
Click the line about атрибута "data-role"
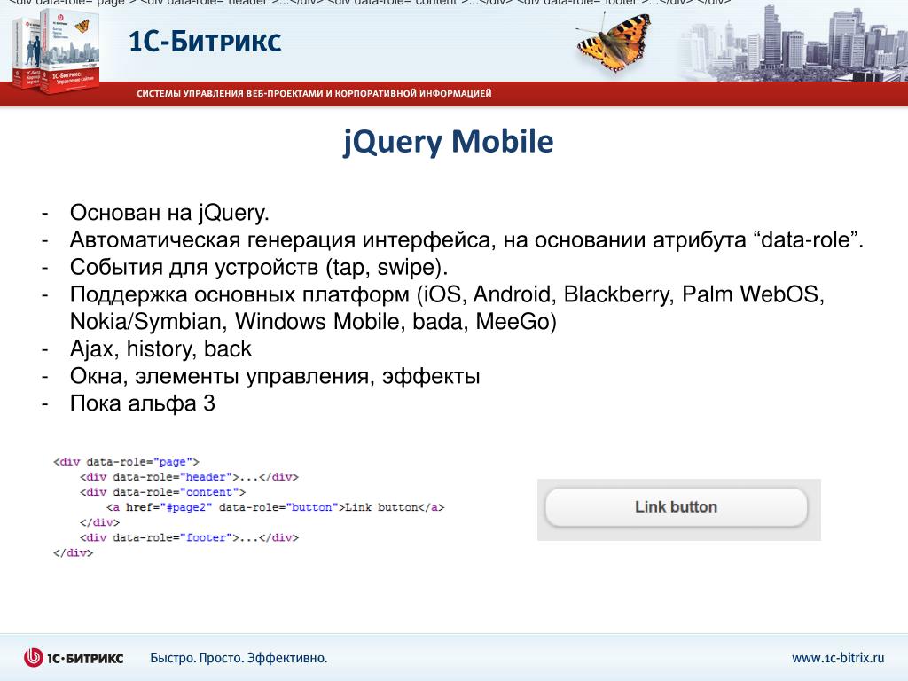coord(466,239)
